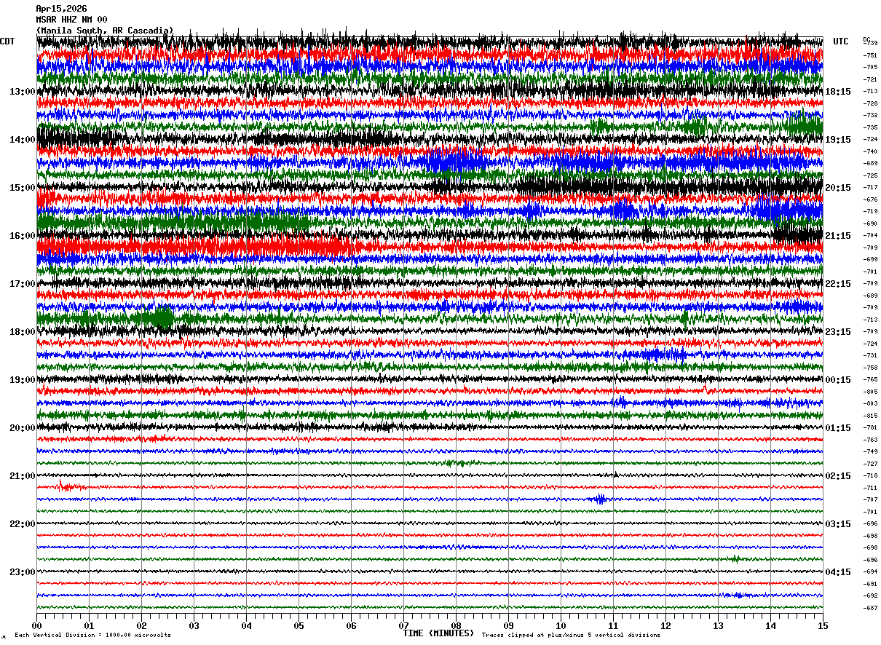Click the CDT timezone label

[x=7, y=41]
